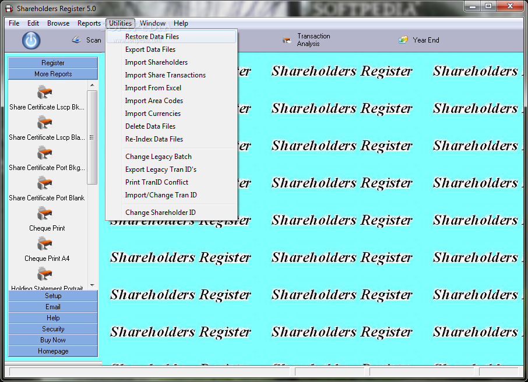Open the Edit menu
Viewport: 528px width, 382px height.
click(x=33, y=23)
